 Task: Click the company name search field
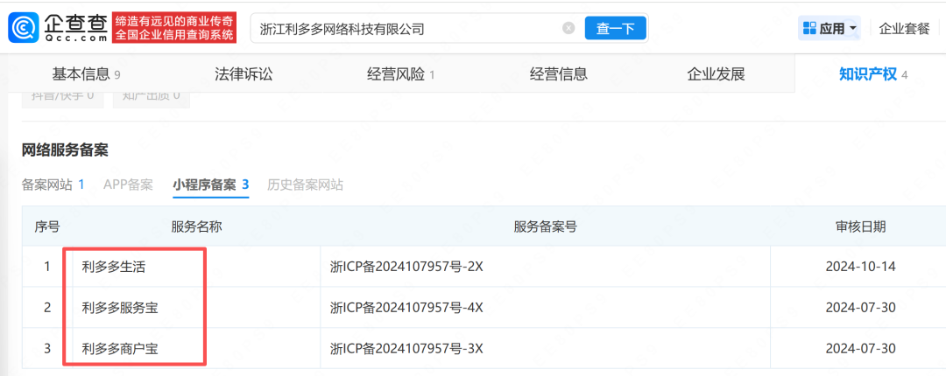403,28
